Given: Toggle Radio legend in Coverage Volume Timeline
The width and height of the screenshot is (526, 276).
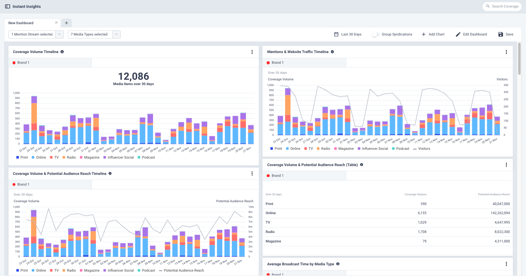Looking at the screenshot, I should click(69, 157).
